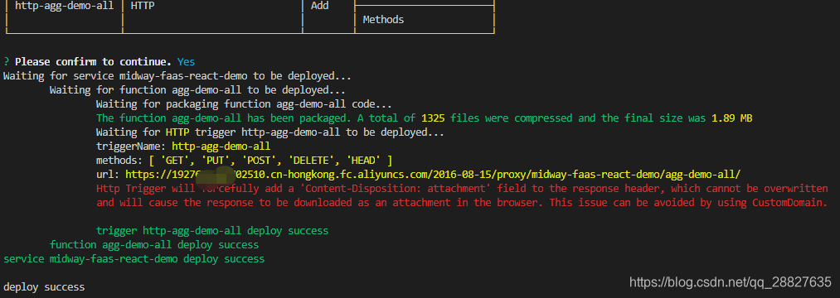Click 'service midway-faas-react-demo deploy success' line

click(134, 258)
